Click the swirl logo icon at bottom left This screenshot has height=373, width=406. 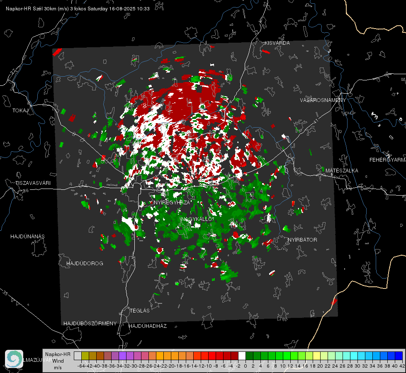14,359
